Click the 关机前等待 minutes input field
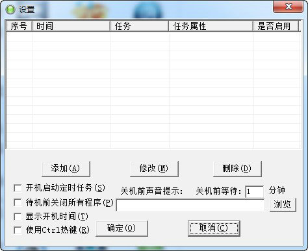The width and height of the screenshot is (308, 251). [x=255, y=191]
